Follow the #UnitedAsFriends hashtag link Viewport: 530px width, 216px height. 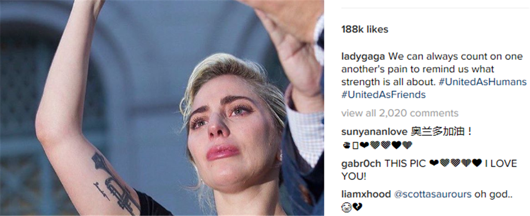(384, 95)
